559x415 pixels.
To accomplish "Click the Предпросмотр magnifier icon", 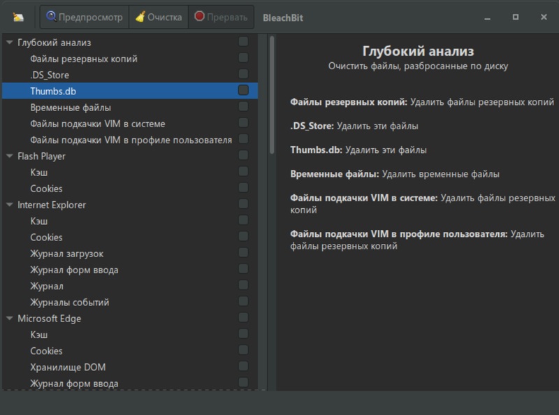I will (51, 16).
